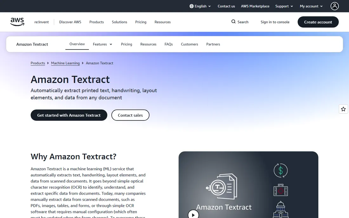This screenshot has height=218, width=349.
Task: Click the Why Amazon Textract? heading
Action: (x=74, y=157)
